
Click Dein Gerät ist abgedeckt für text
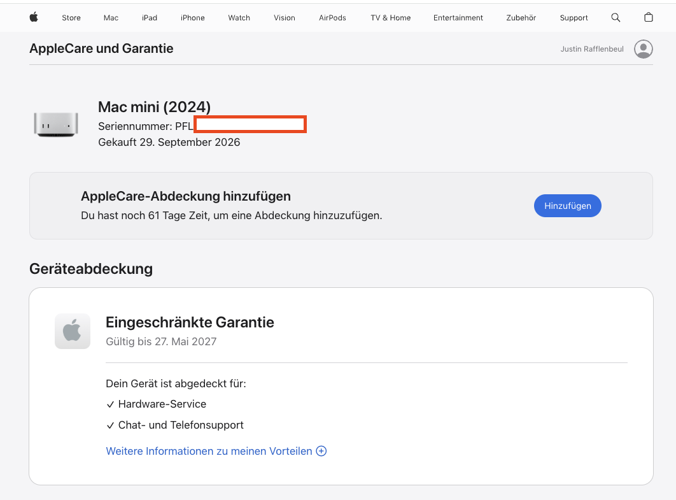pyautogui.click(x=176, y=383)
